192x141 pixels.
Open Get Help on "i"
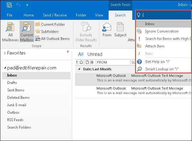click(164, 62)
